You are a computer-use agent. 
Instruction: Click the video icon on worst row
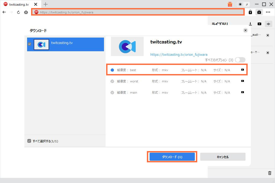(242, 81)
